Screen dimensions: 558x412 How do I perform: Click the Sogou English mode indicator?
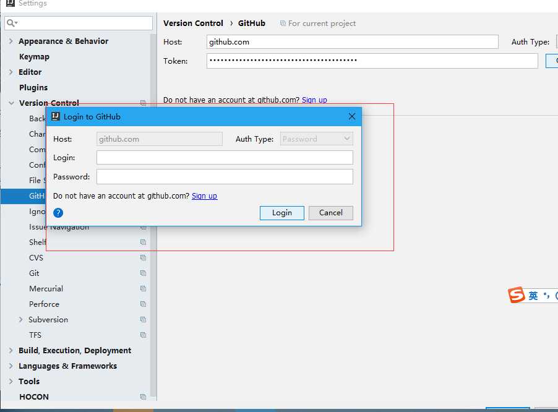(x=533, y=296)
